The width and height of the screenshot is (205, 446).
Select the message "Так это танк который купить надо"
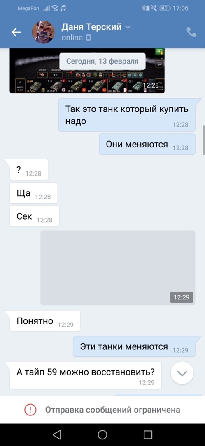point(127,115)
